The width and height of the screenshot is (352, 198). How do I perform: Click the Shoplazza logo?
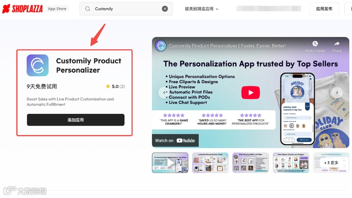tap(22, 9)
